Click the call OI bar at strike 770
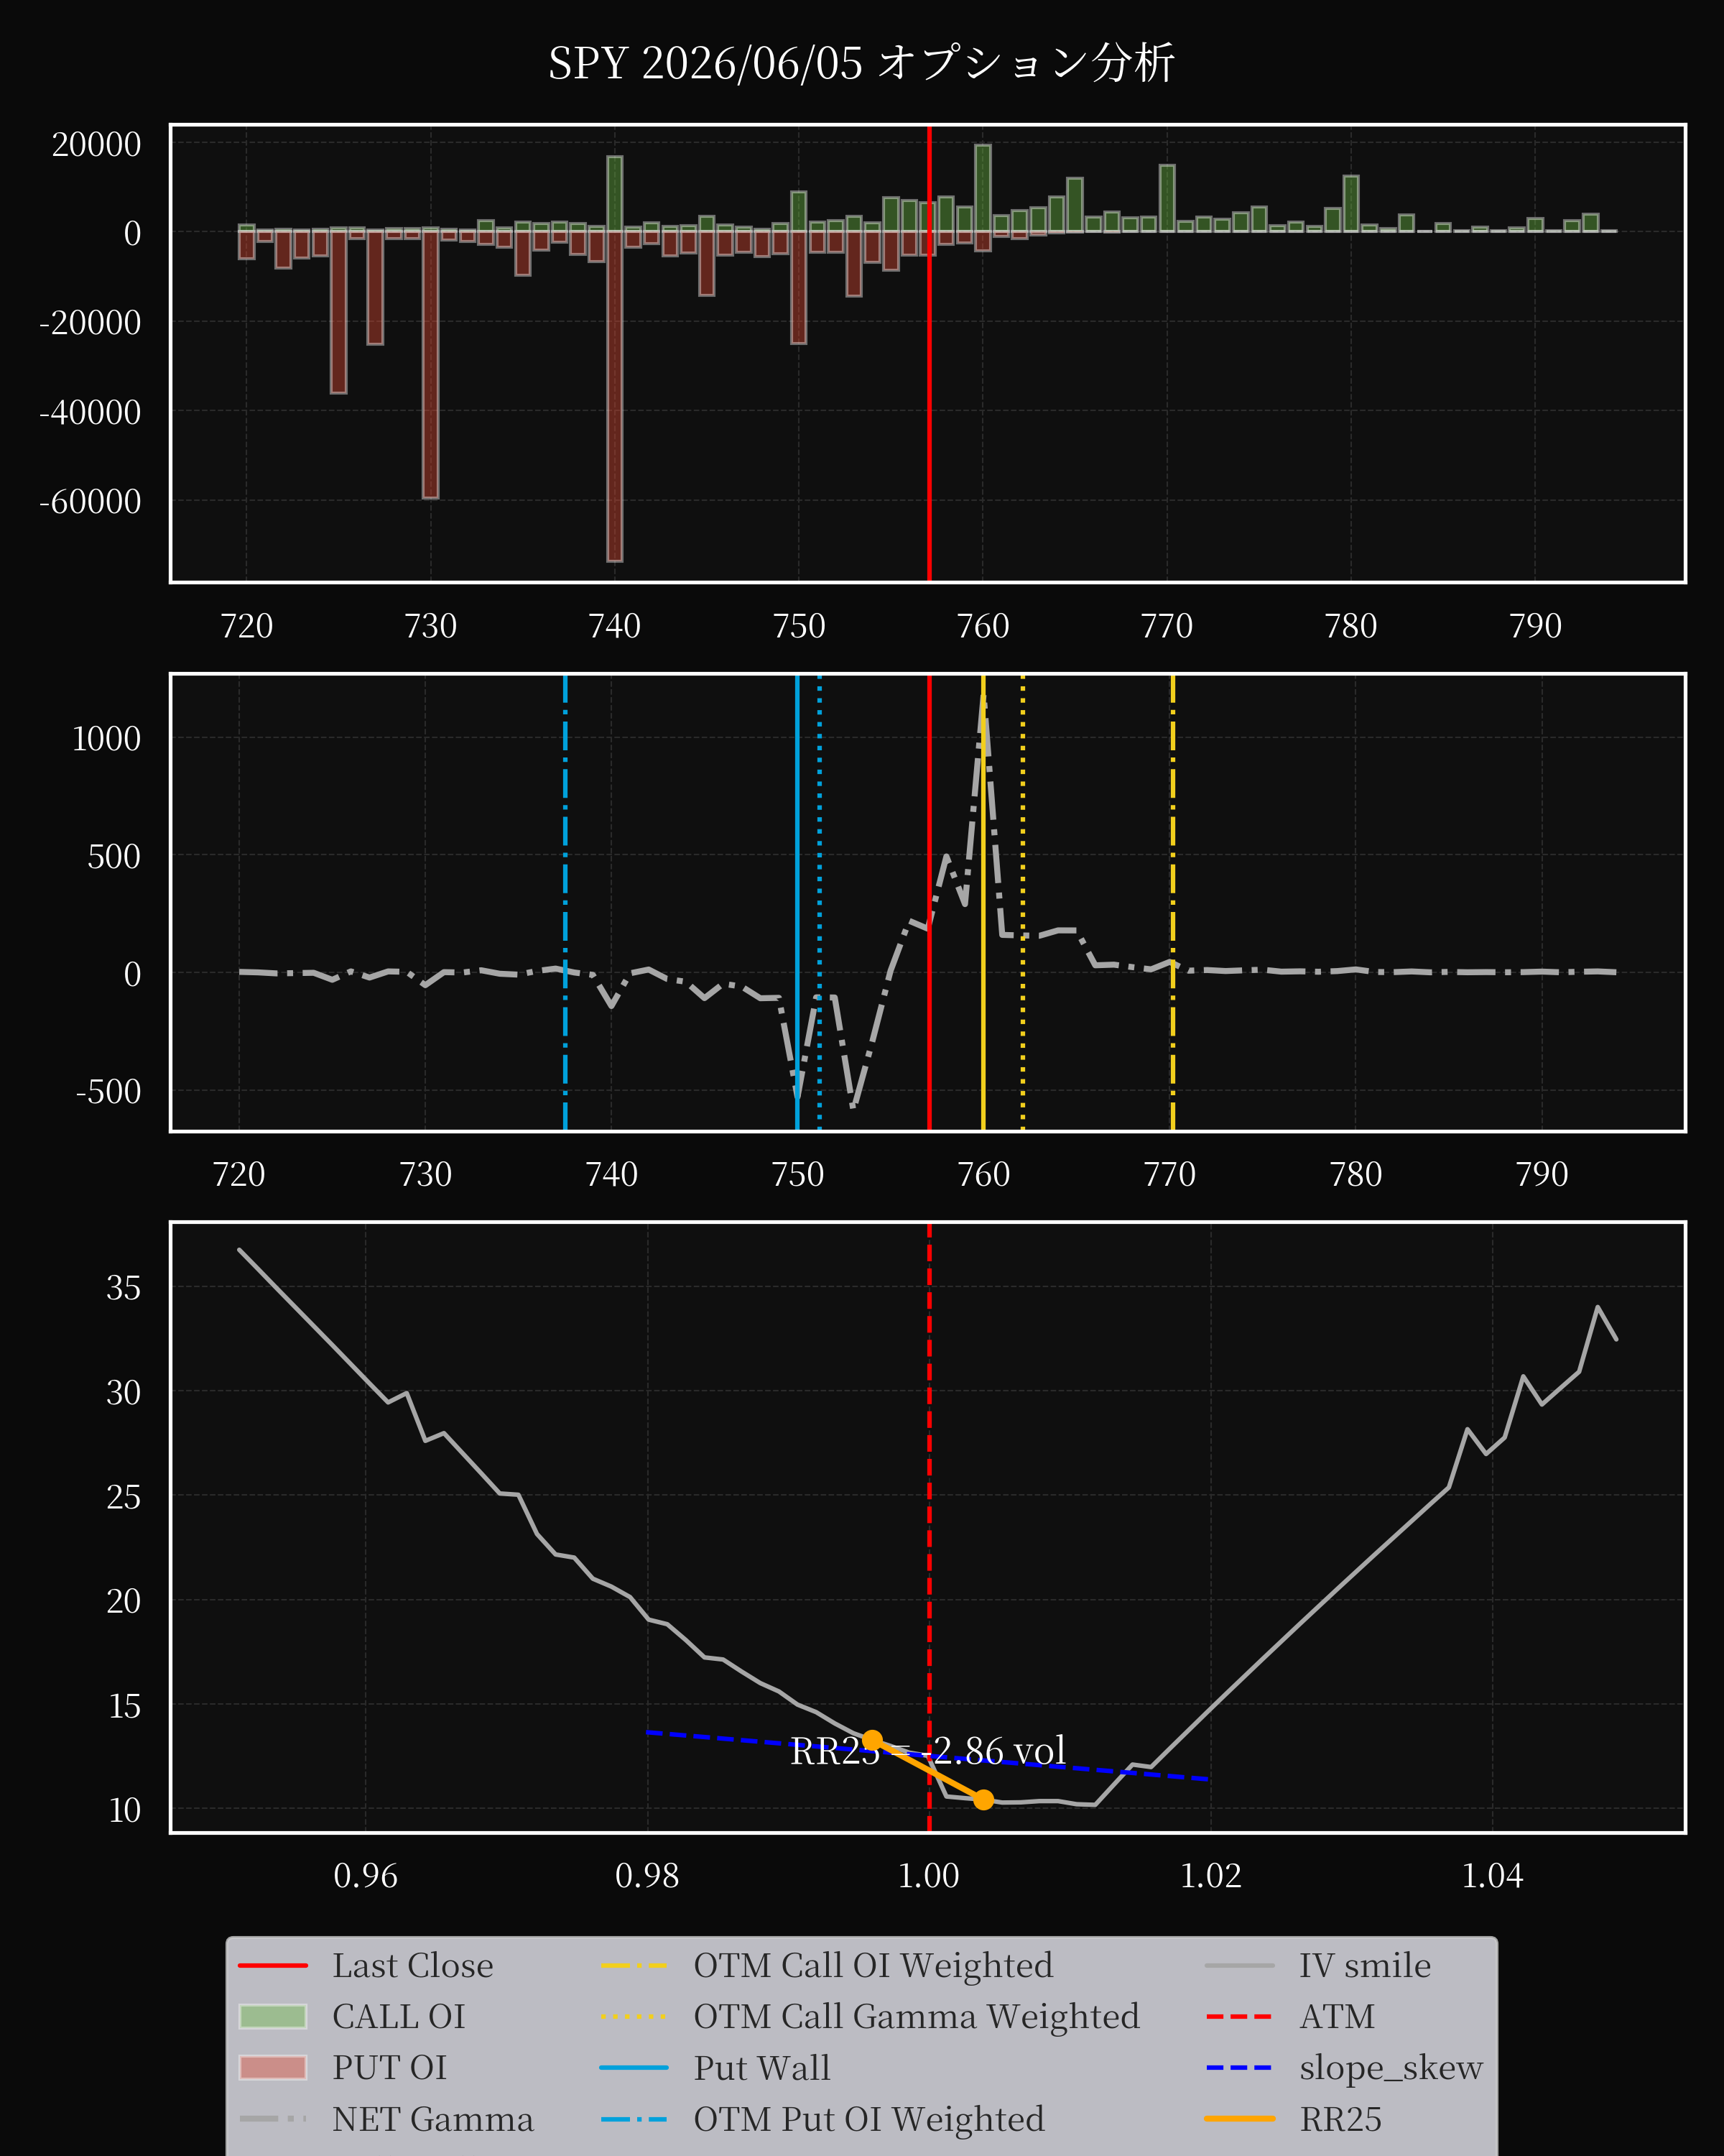Screen dimensions: 1724x2156 click(x=1167, y=198)
